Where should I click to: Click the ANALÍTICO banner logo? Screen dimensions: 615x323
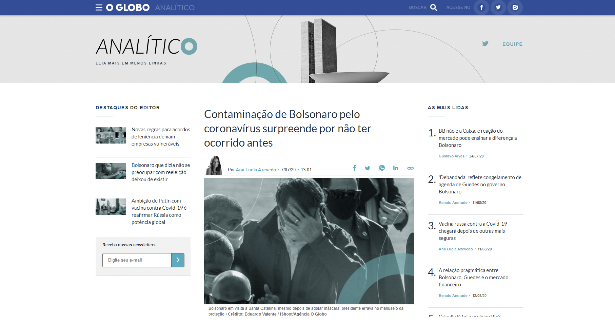coord(146,46)
